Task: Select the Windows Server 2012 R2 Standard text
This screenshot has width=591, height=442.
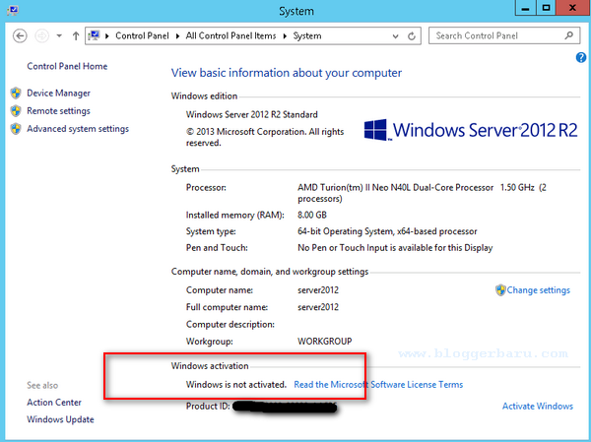Action: 252,114
